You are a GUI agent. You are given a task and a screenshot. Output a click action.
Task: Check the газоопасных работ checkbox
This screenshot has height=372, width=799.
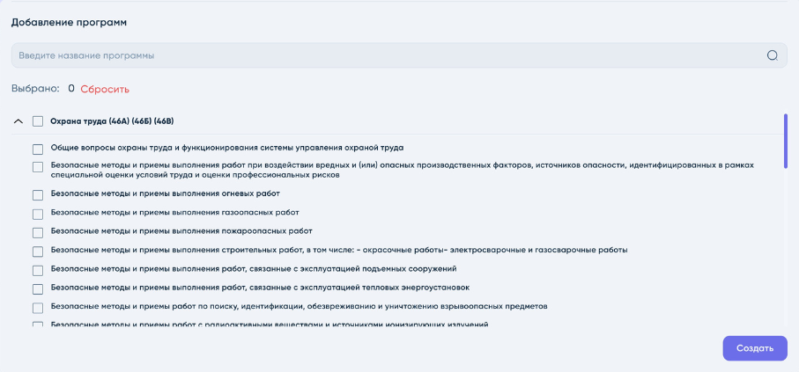[x=38, y=214]
